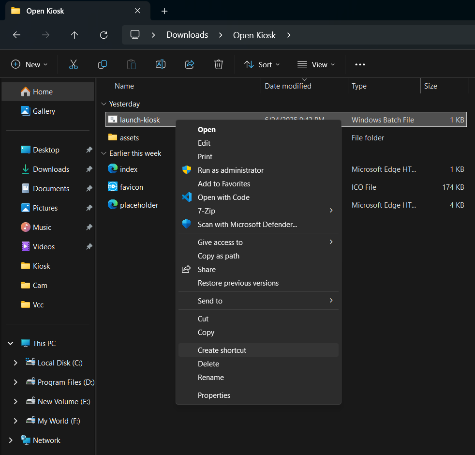Screen dimensions: 475x455
Task: Expand the Local Disk (C:) tree node
Action: (x=15, y=363)
